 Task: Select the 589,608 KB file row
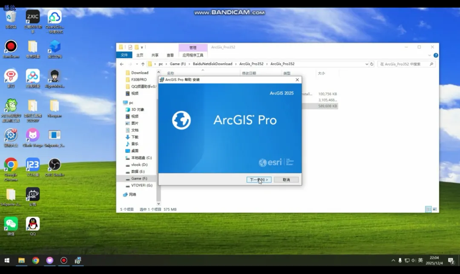[320, 106]
